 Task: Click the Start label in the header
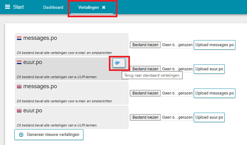(x=18, y=7)
